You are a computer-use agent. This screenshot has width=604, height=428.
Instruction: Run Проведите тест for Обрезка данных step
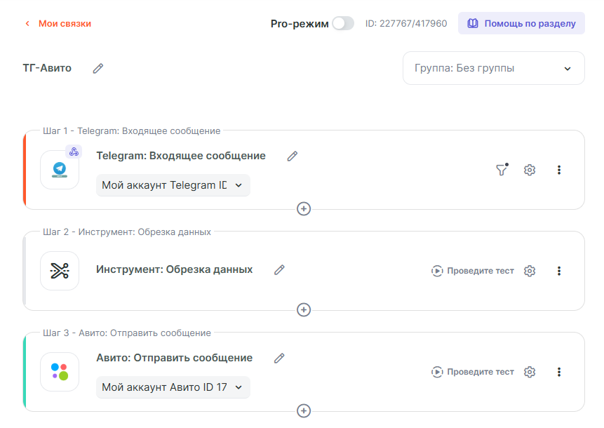point(473,271)
